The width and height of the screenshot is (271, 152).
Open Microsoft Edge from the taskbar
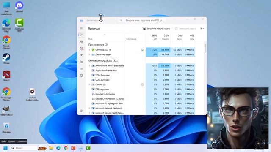click(58, 148)
